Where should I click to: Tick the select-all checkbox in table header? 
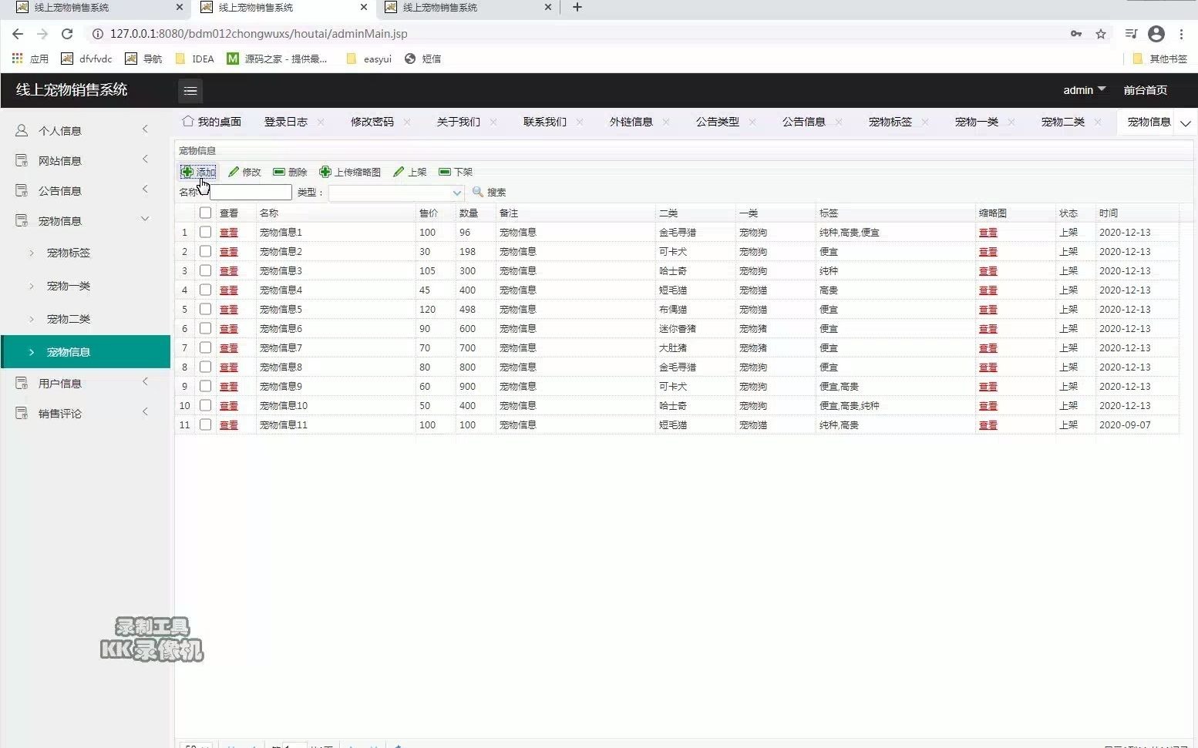(x=205, y=213)
